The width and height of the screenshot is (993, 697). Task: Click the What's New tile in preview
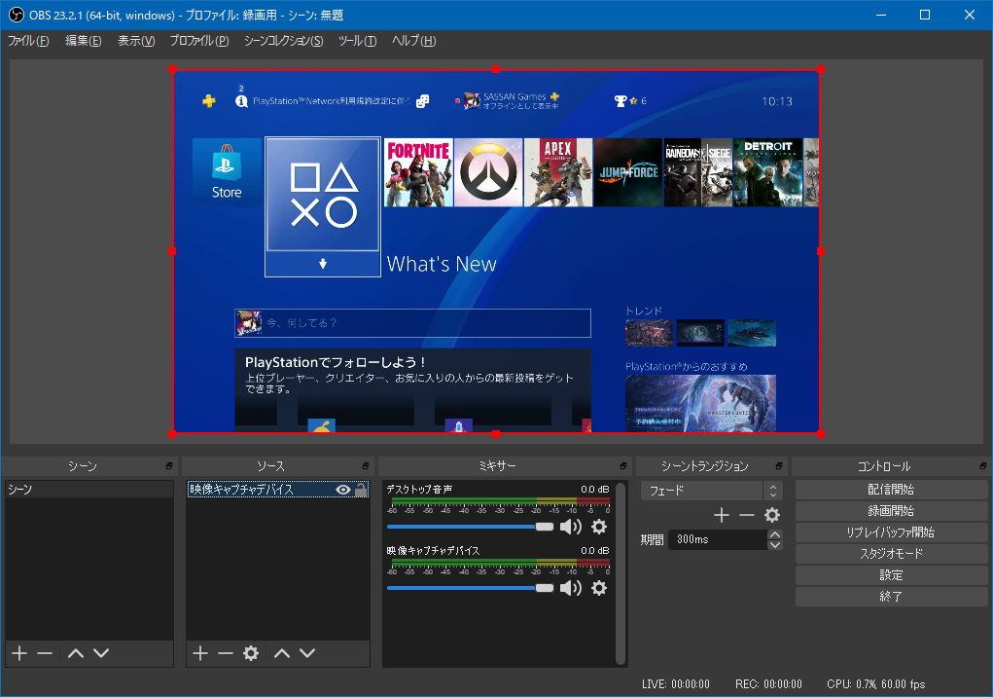click(322, 206)
